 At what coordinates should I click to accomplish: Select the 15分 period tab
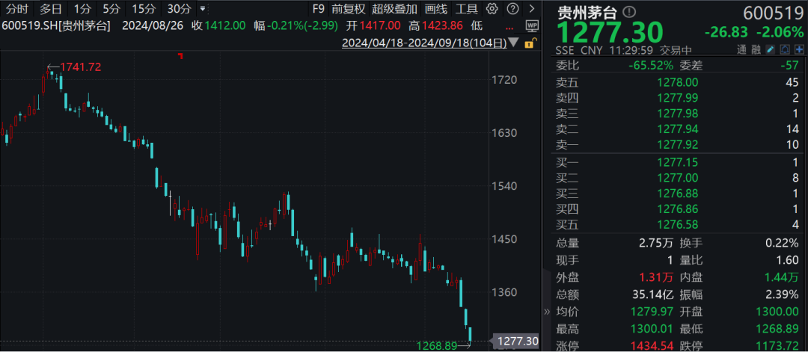point(143,9)
